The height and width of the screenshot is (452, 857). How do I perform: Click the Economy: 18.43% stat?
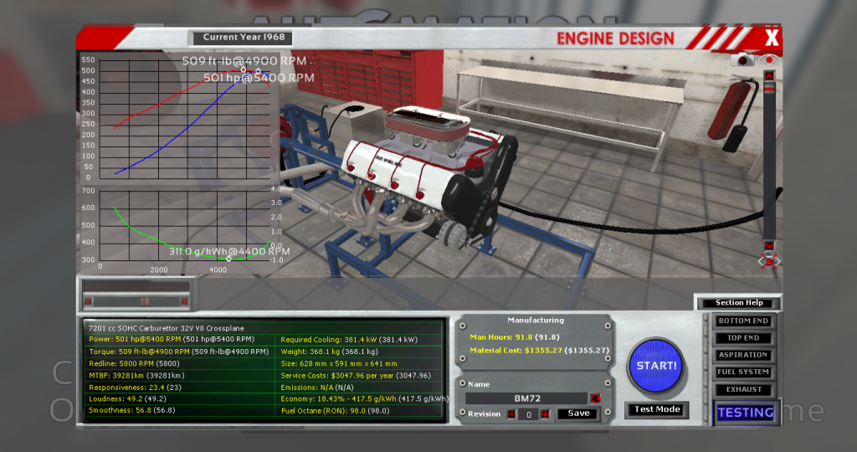(x=364, y=399)
